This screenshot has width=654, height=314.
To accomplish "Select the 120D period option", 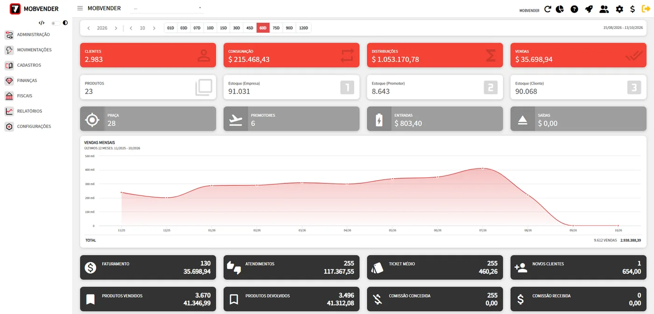I will point(304,28).
